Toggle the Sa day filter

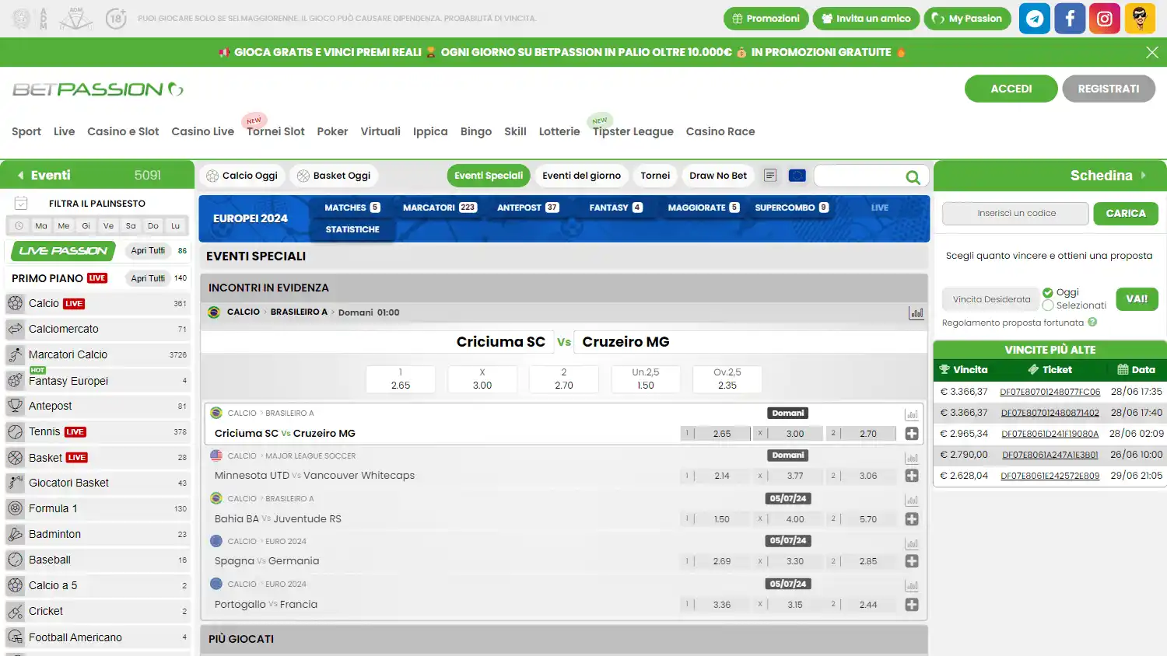point(131,226)
